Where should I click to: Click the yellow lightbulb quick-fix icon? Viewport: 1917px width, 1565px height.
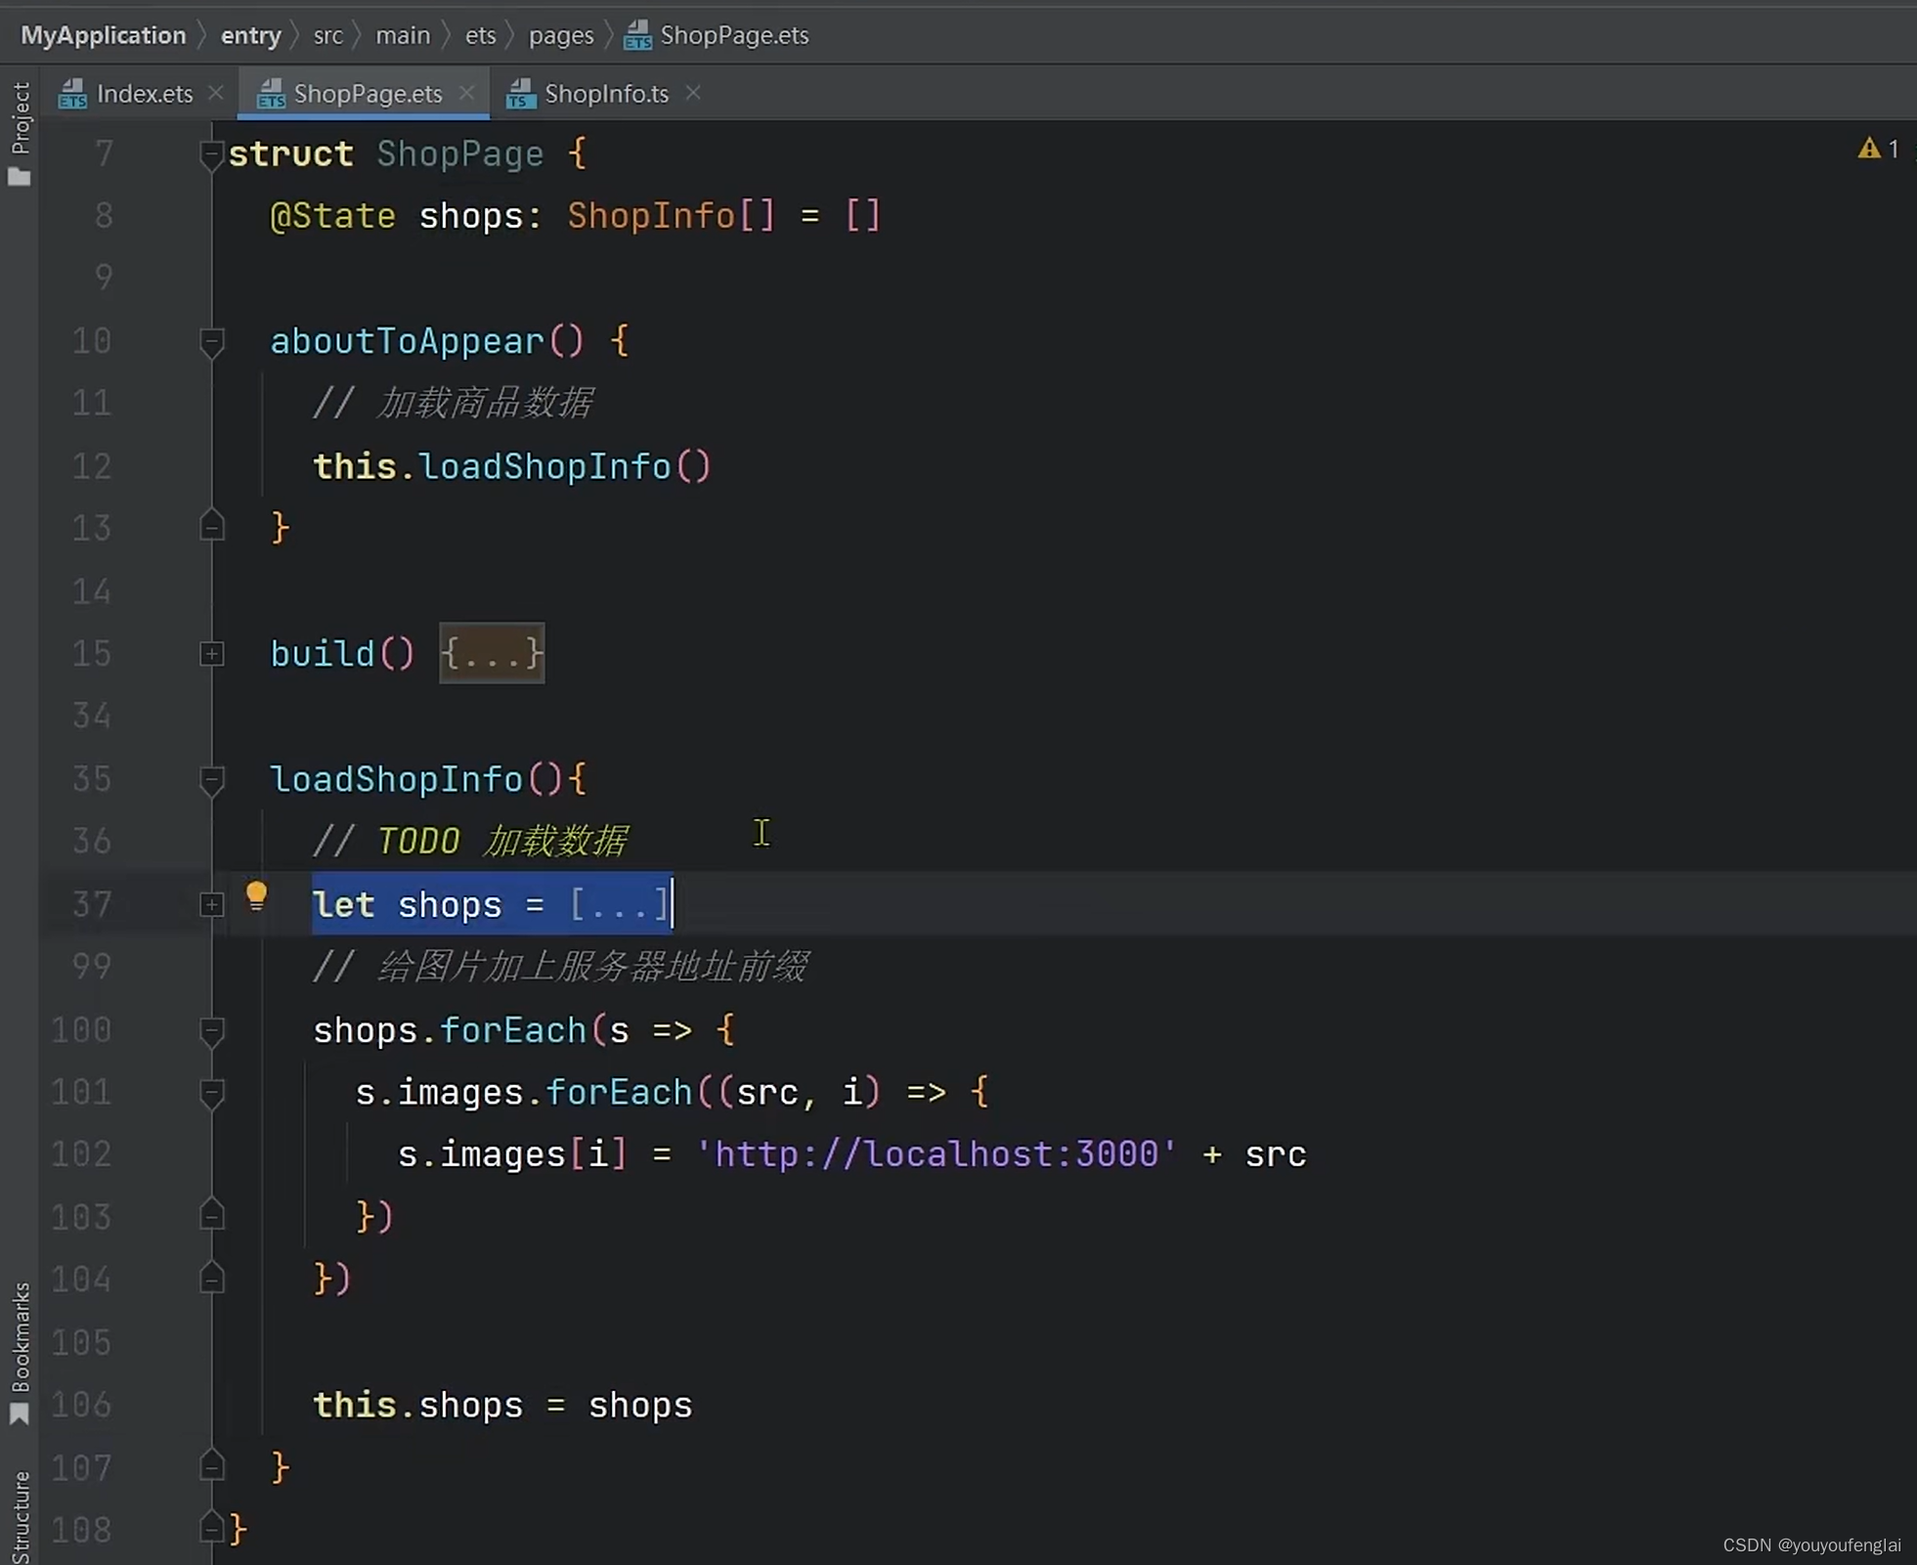point(256,896)
